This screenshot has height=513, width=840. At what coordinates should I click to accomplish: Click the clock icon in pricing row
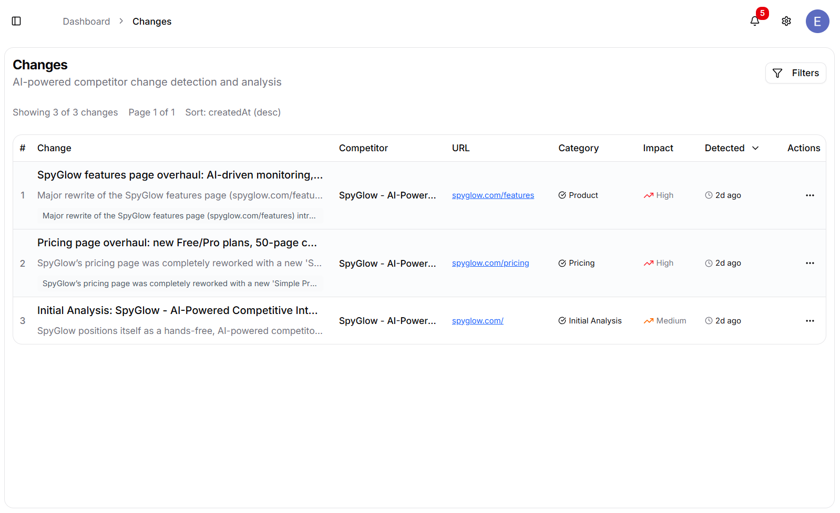click(x=709, y=263)
